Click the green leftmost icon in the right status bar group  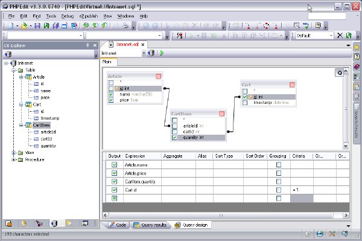click(308, 234)
